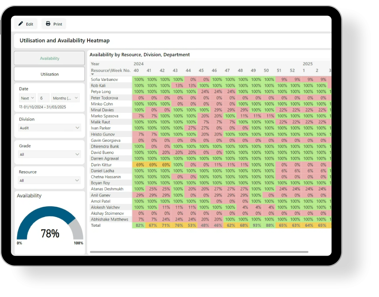This screenshot has height=297, width=379.
Task: Click the Print button
Action: [x=54, y=24]
